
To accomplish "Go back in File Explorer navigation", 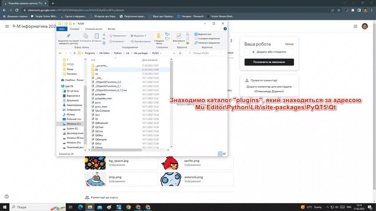I will (x=60, y=53).
